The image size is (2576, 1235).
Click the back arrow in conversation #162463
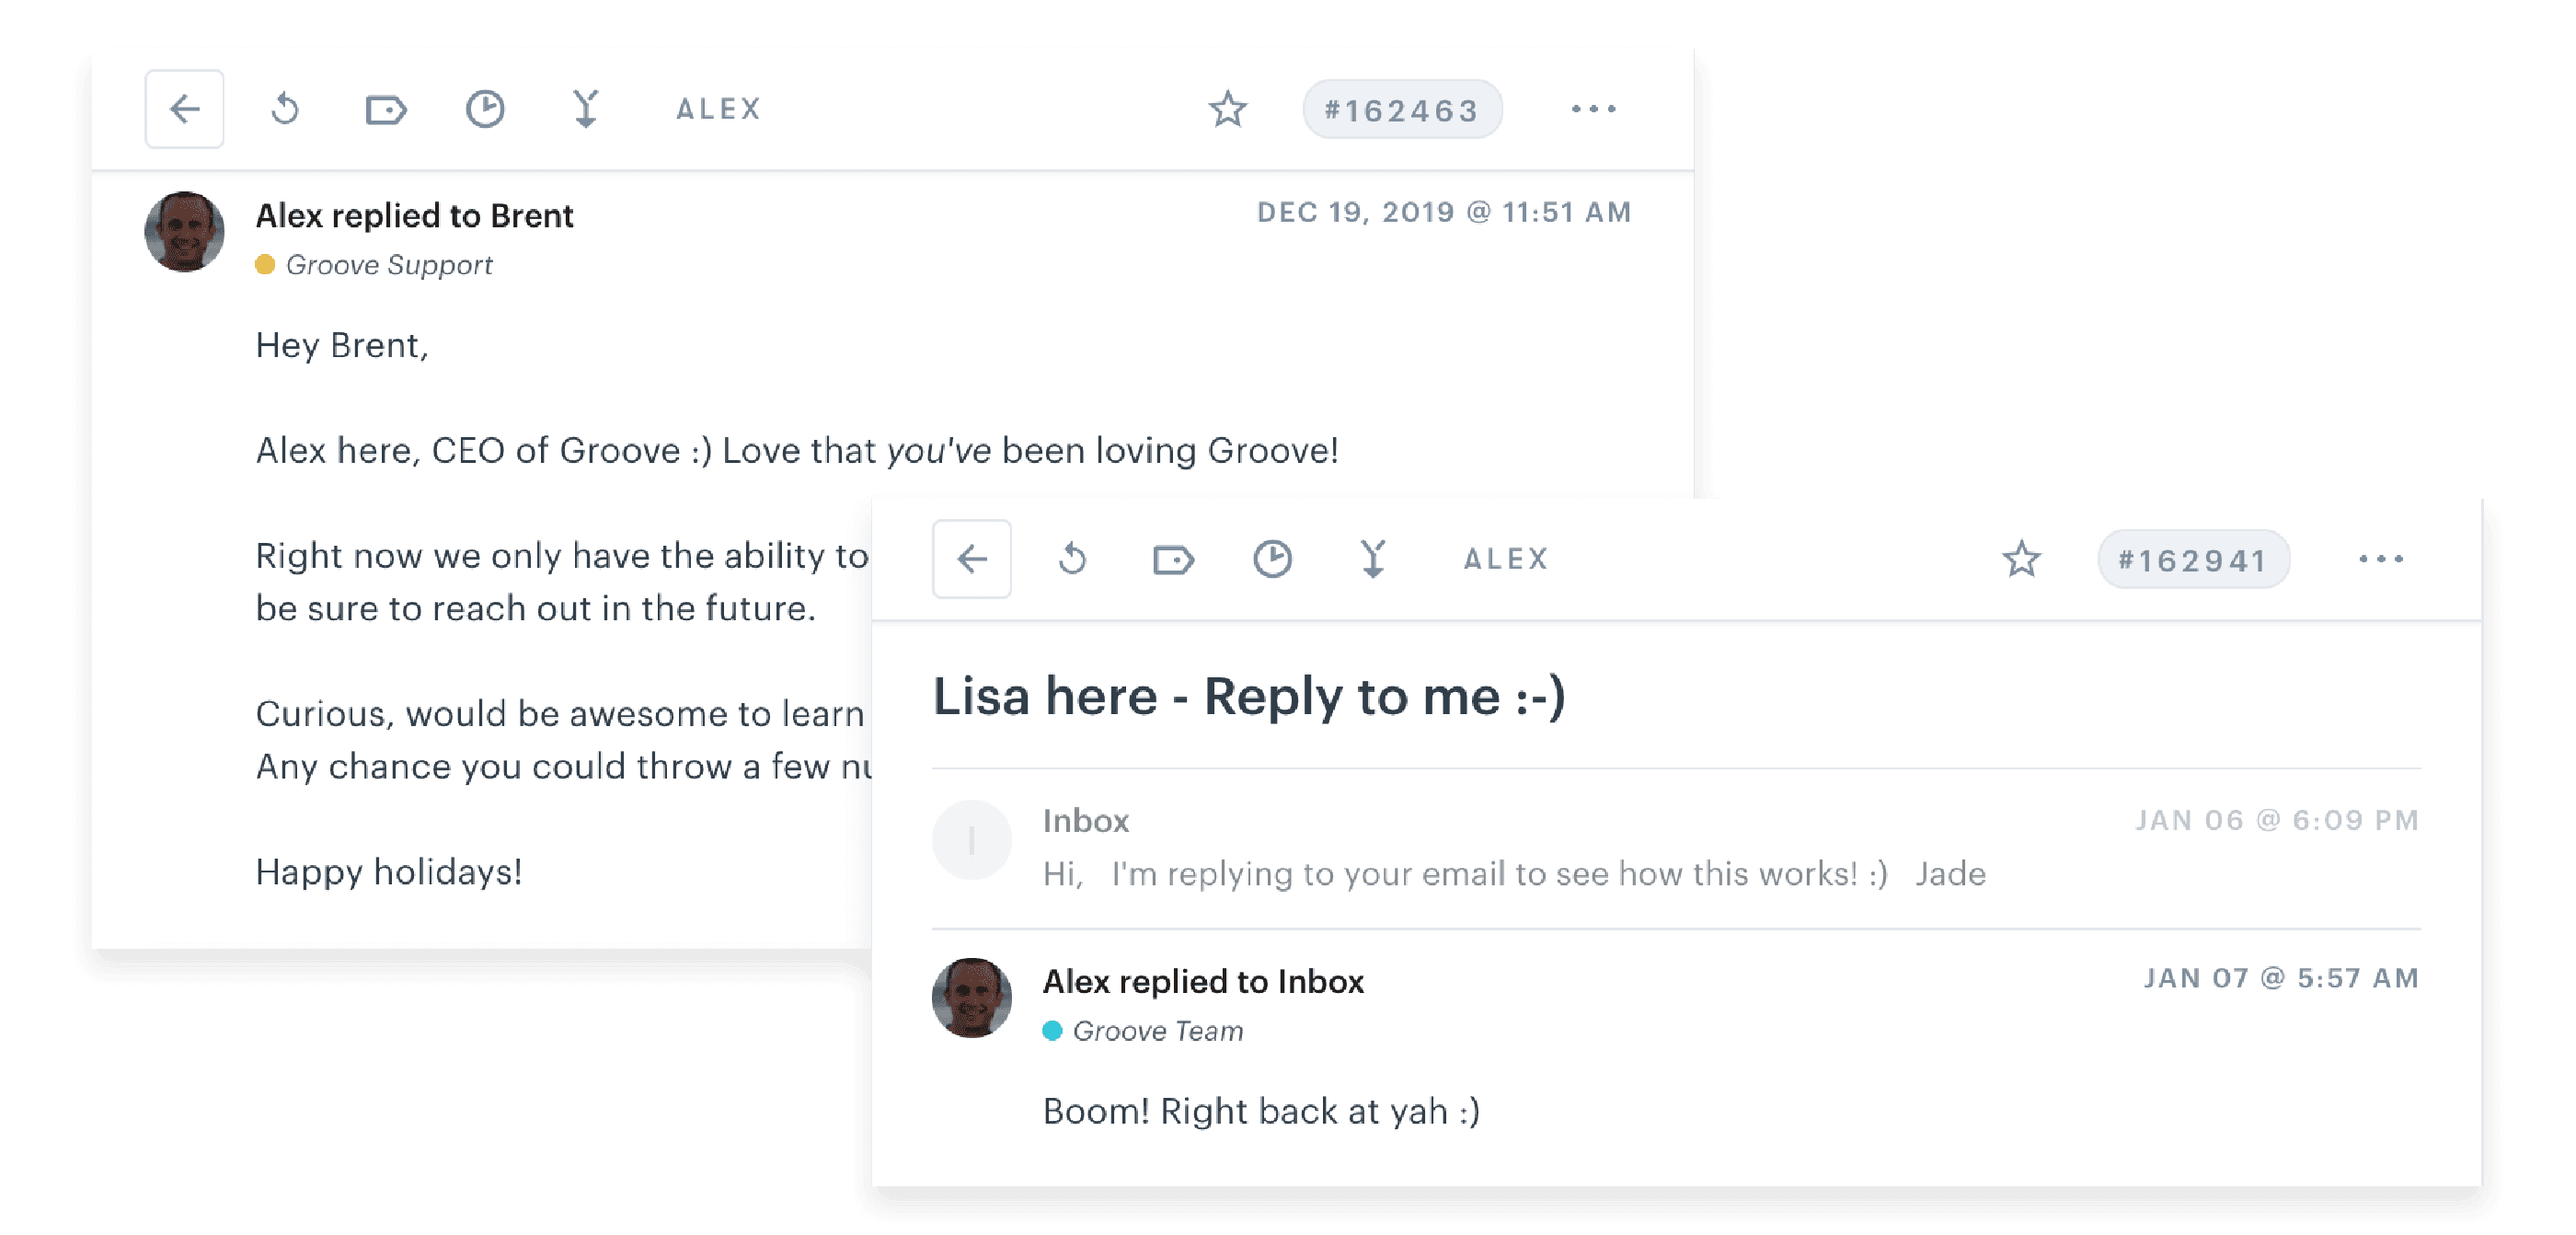(x=184, y=109)
